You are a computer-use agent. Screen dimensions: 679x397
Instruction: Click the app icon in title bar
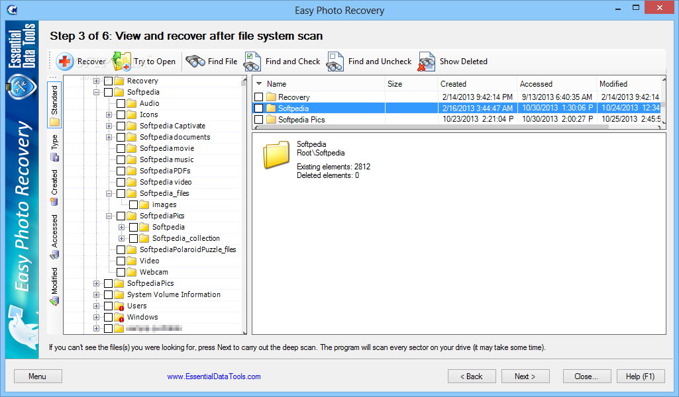point(12,9)
